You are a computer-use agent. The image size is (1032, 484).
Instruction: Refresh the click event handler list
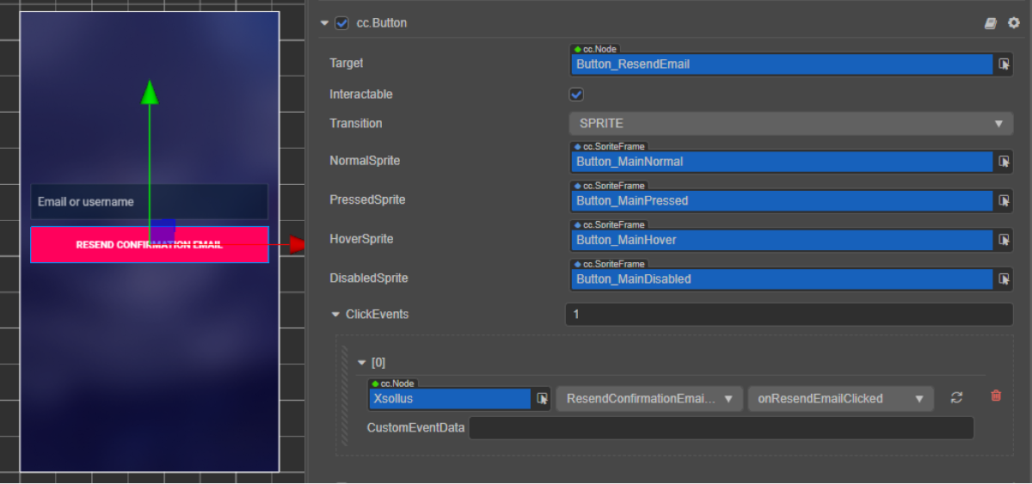pos(956,397)
